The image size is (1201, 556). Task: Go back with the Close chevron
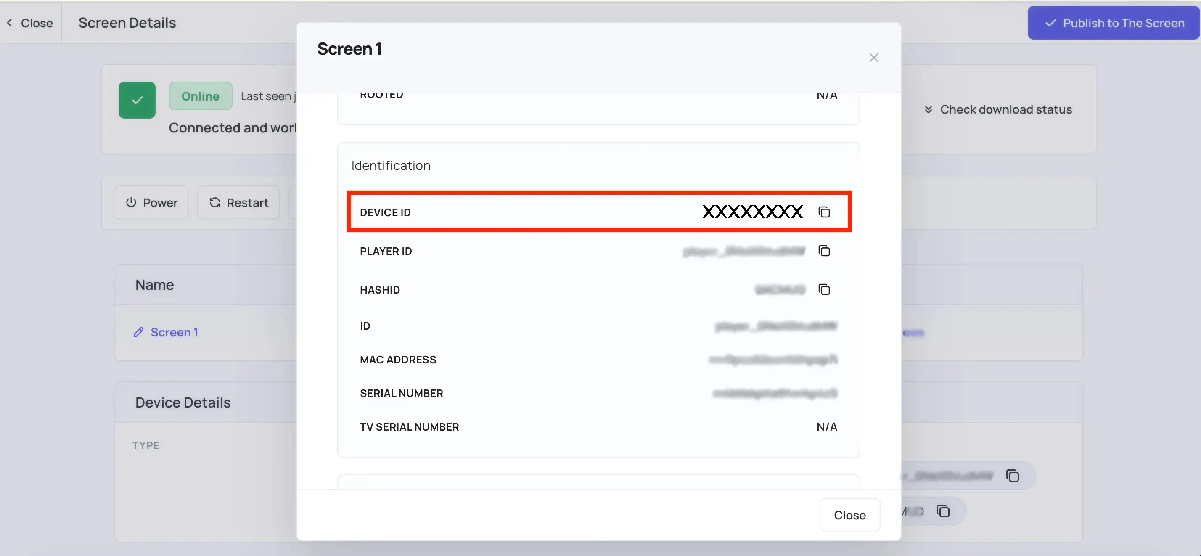pos(30,23)
